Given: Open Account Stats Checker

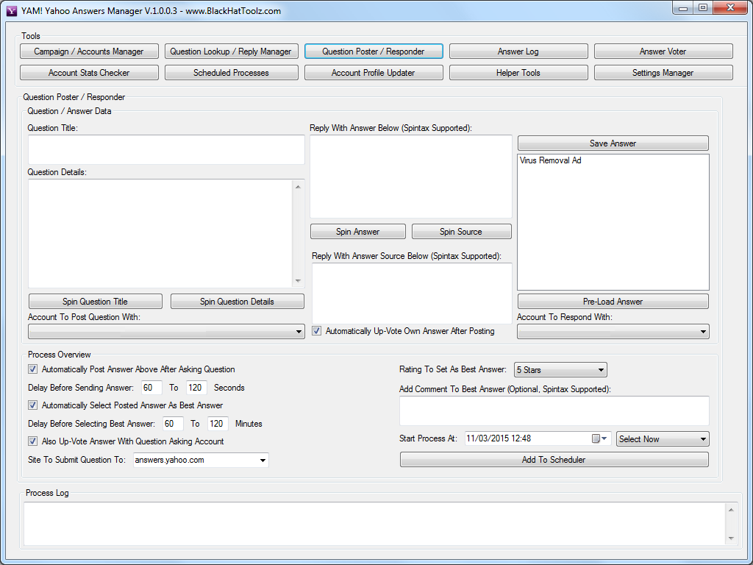Looking at the screenshot, I should click(x=89, y=73).
